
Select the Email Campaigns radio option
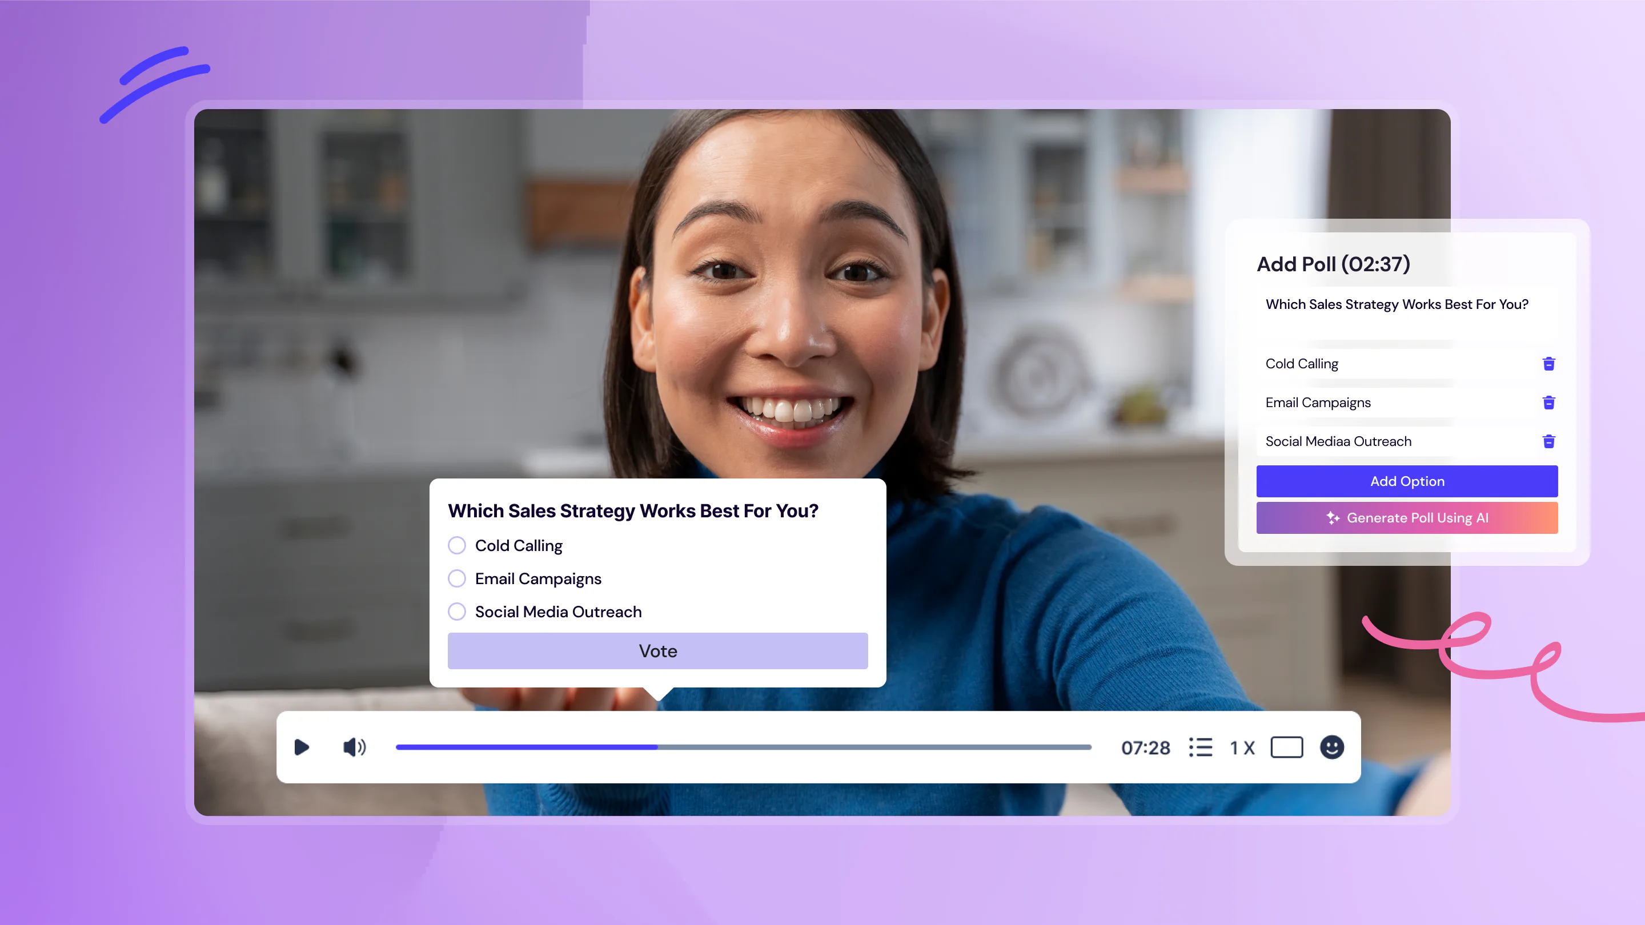click(456, 578)
